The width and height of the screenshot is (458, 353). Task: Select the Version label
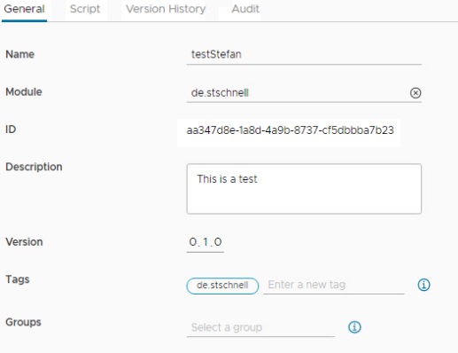pyautogui.click(x=24, y=242)
